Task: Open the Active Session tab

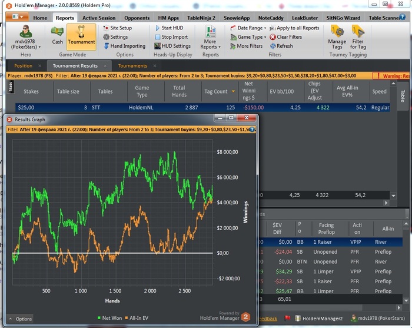Action: point(99,18)
